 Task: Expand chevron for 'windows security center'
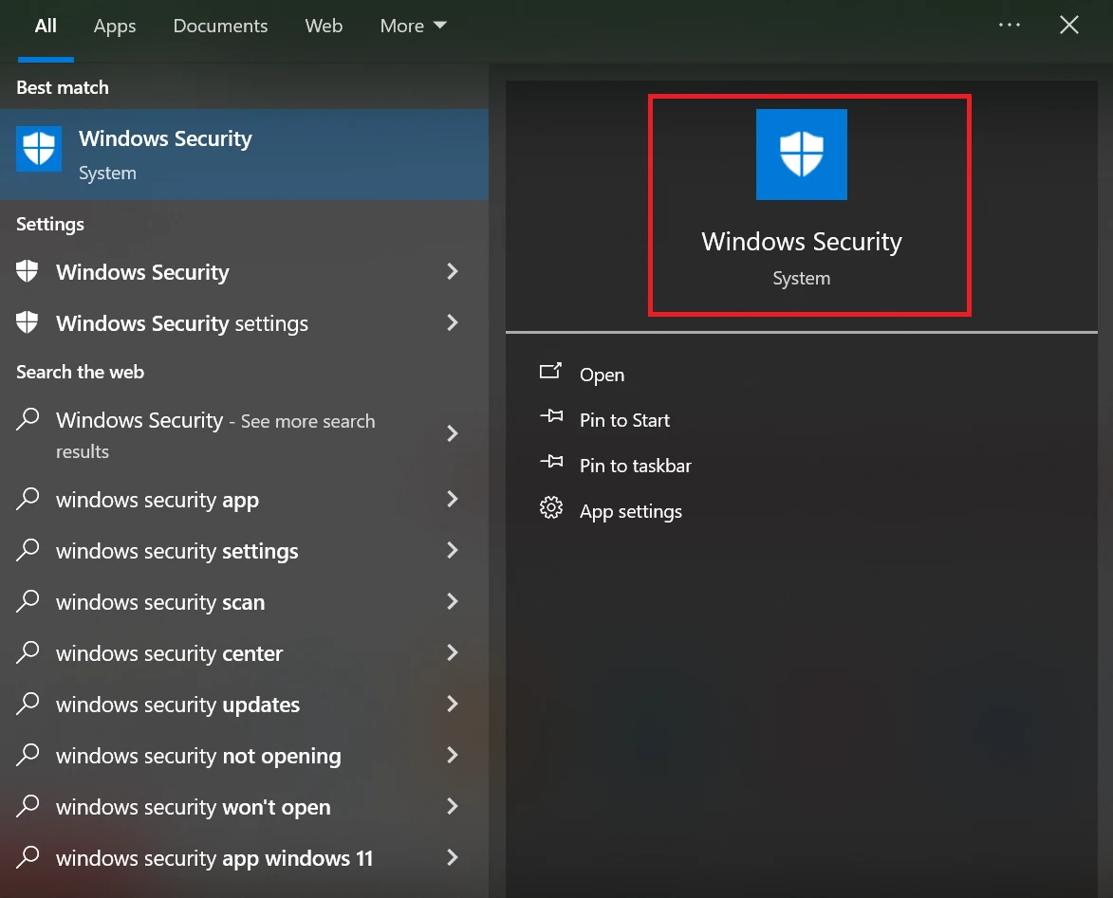tap(453, 652)
